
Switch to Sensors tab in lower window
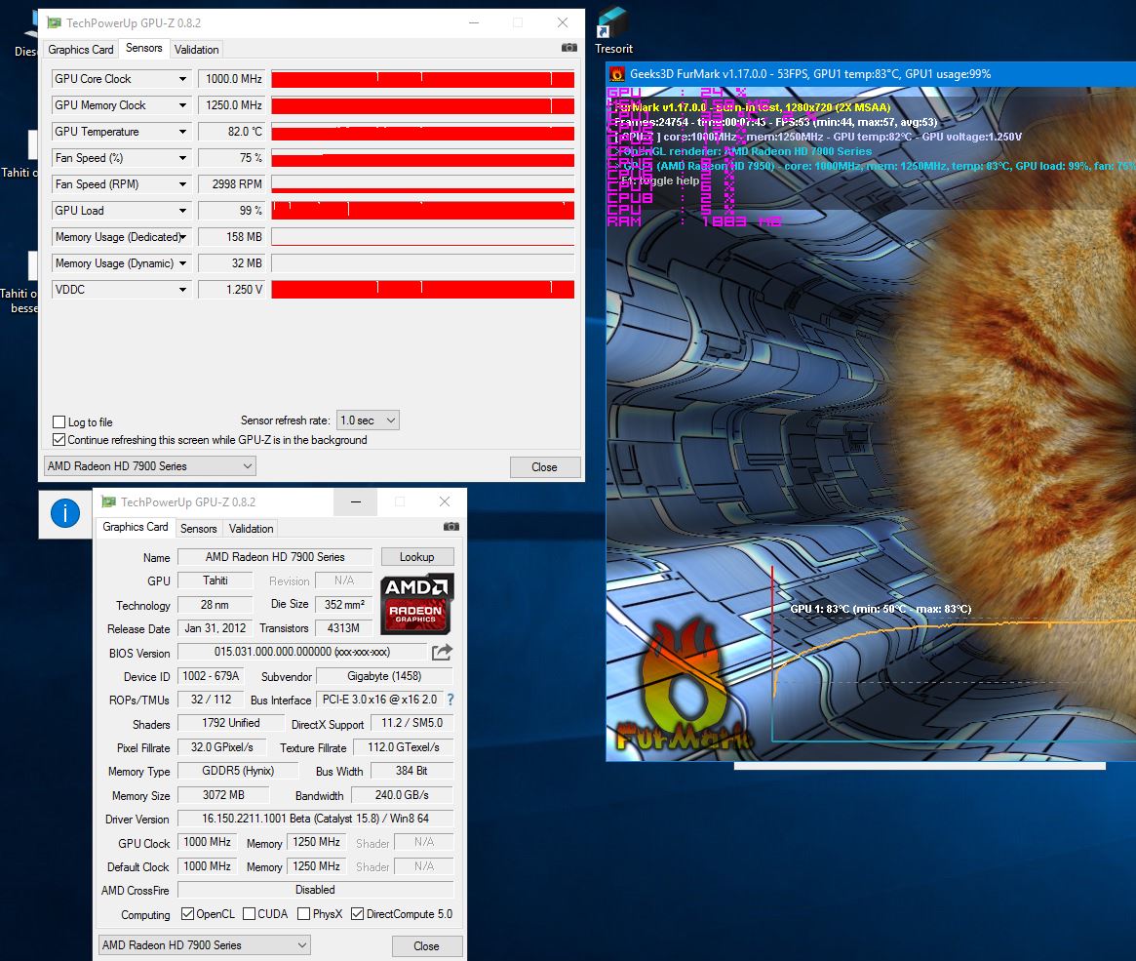click(x=199, y=529)
